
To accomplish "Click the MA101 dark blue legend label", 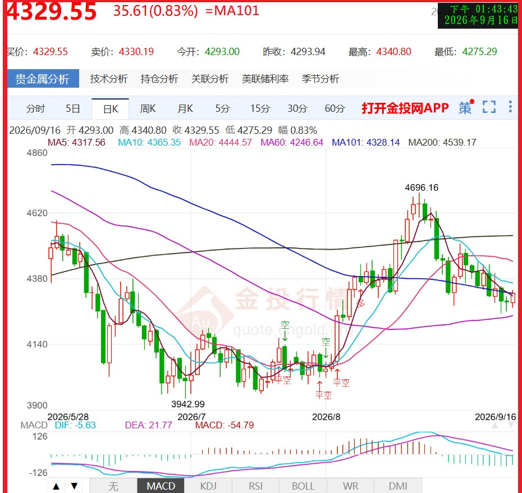I will 365,143.
